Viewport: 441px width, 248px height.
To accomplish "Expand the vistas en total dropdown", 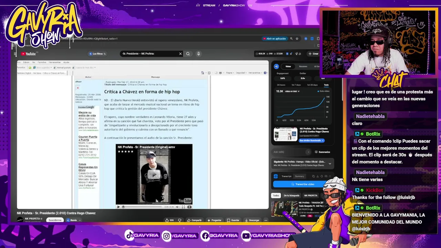I will pos(292,91).
